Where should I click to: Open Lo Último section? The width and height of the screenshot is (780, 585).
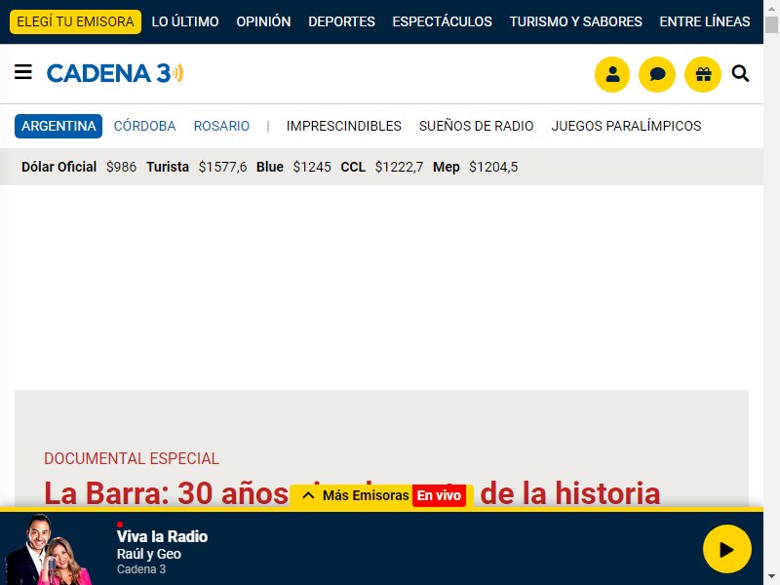pyautogui.click(x=185, y=21)
